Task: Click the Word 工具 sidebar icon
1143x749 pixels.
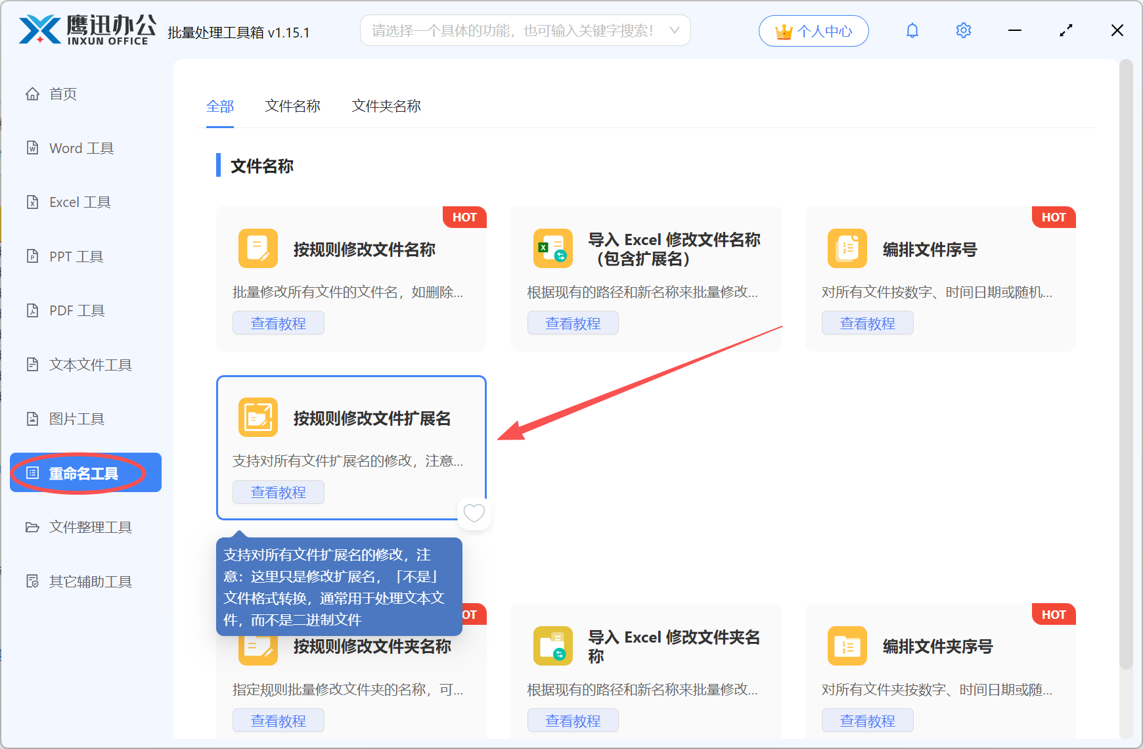Action: click(x=32, y=148)
